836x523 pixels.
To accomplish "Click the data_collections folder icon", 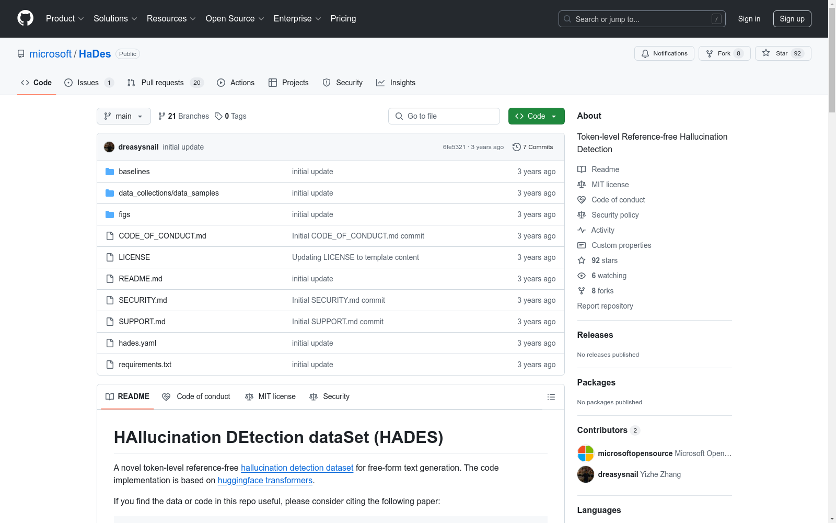I will [110, 193].
